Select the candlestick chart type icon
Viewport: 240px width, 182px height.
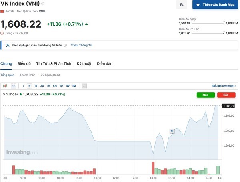(5, 86)
